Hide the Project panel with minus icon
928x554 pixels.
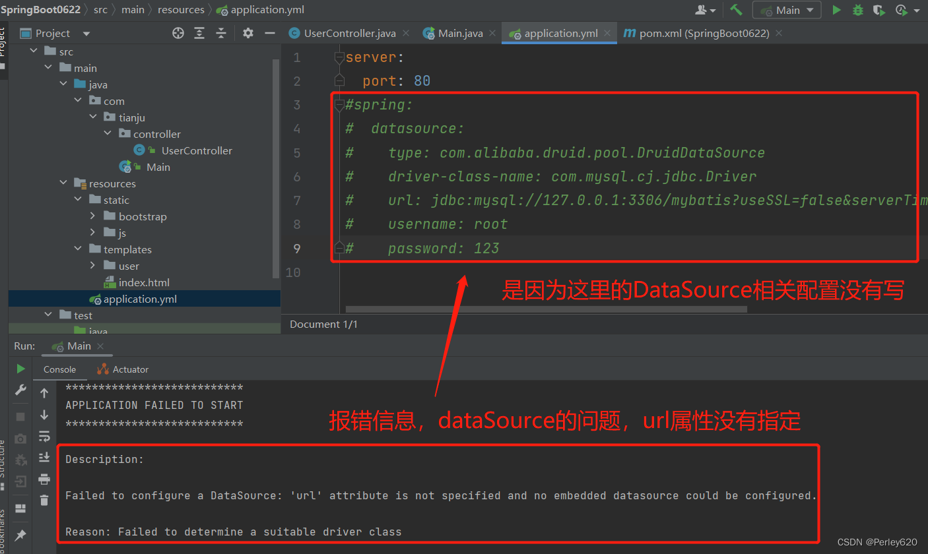click(x=269, y=33)
